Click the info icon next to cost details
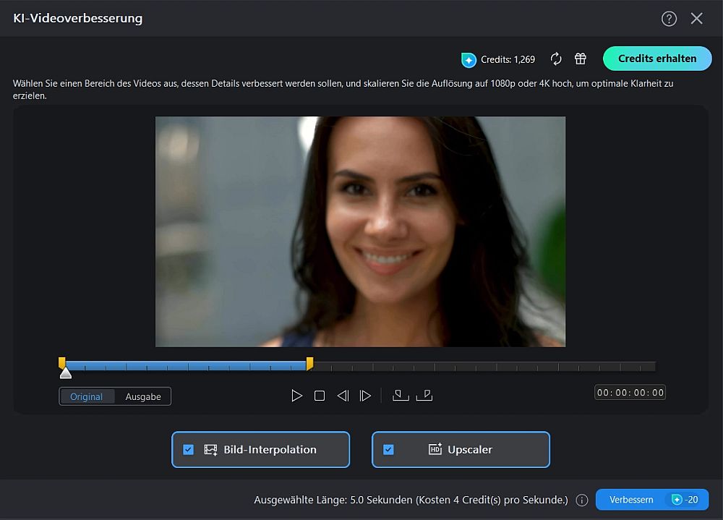This screenshot has width=723, height=520. [x=582, y=500]
